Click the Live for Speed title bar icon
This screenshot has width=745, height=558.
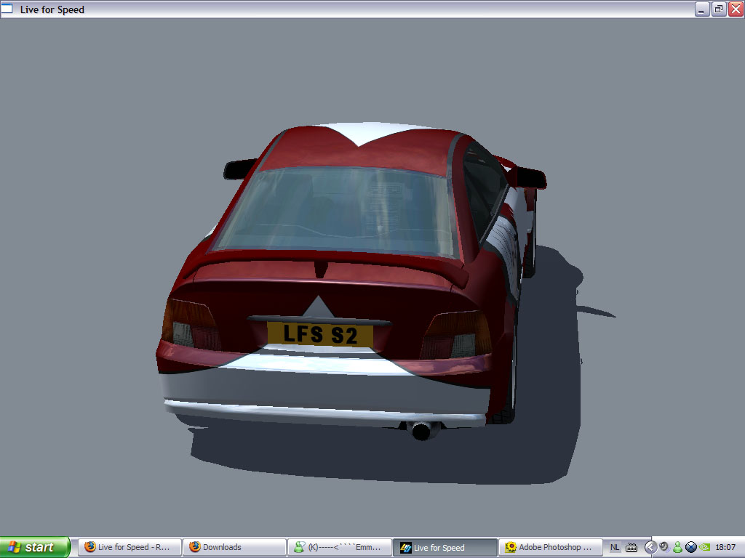click(x=7, y=9)
